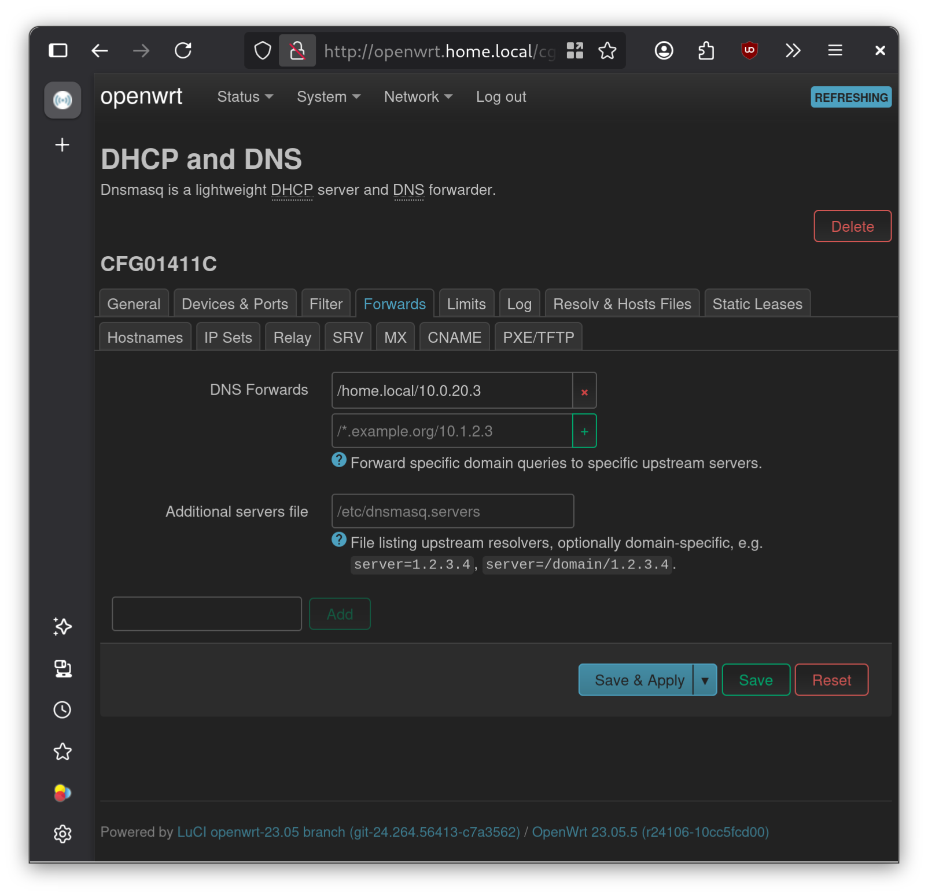
Task: Open Save & Apply dropdown arrow
Action: click(x=705, y=681)
